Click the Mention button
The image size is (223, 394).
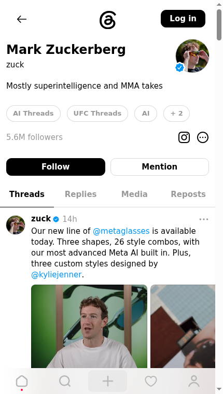coord(160,167)
